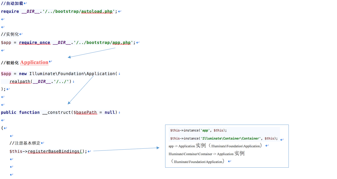This screenshot has width=337, height=179.
Task: Click the 'require' keyword on the autoload line
Action: click(x=10, y=11)
